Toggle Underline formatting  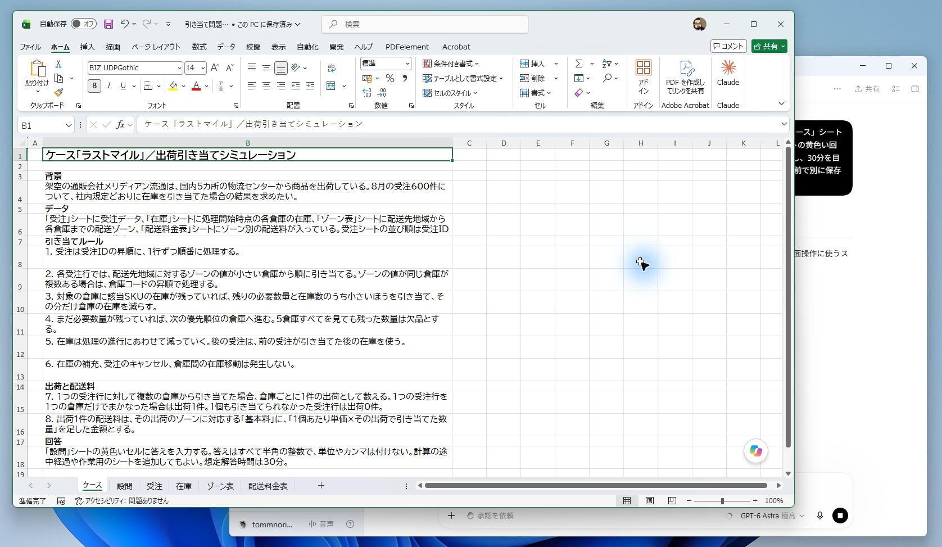click(x=123, y=86)
